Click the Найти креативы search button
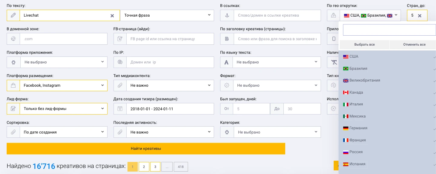 146,149
